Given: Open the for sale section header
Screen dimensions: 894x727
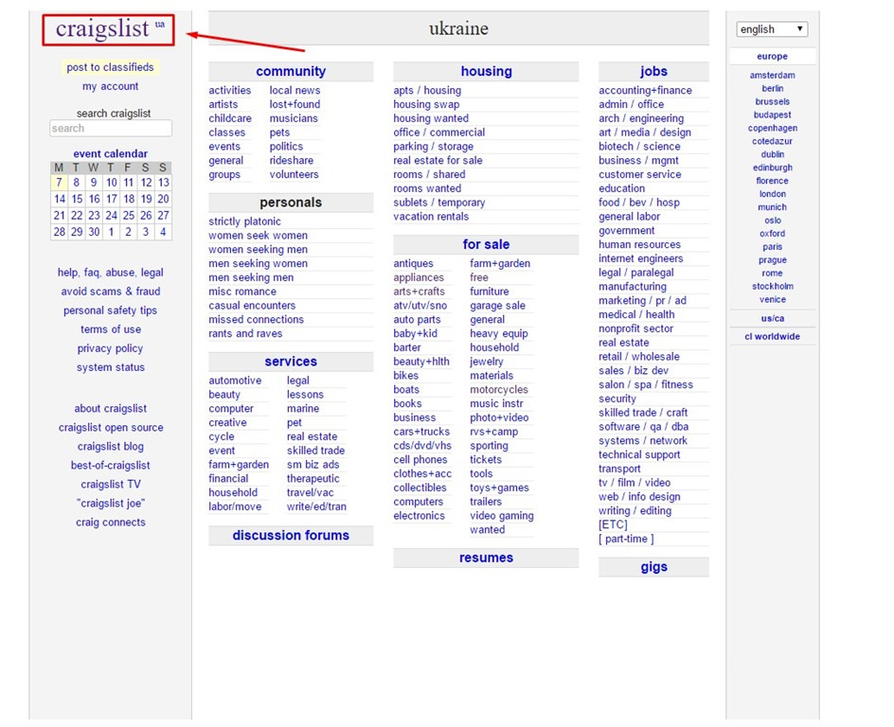Looking at the screenshot, I should (x=487, y=244).
